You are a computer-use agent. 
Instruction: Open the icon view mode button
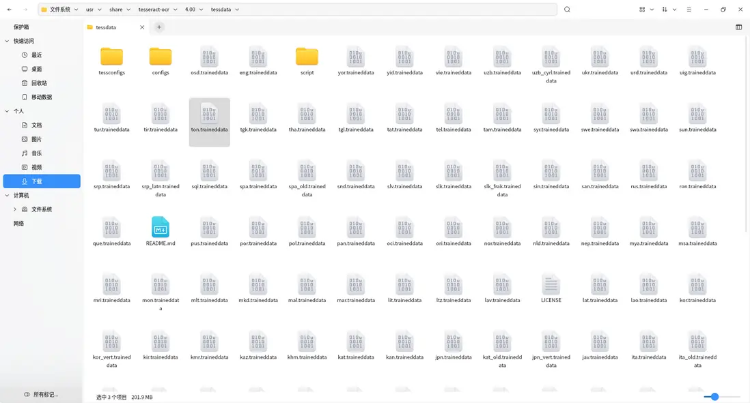(642, 9)
